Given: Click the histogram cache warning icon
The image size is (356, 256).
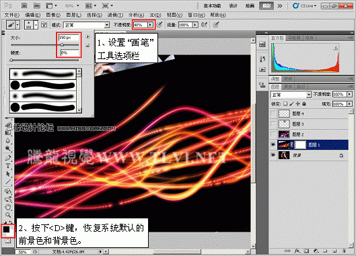Looking at the screenshot, I should [x=336, y=48].
